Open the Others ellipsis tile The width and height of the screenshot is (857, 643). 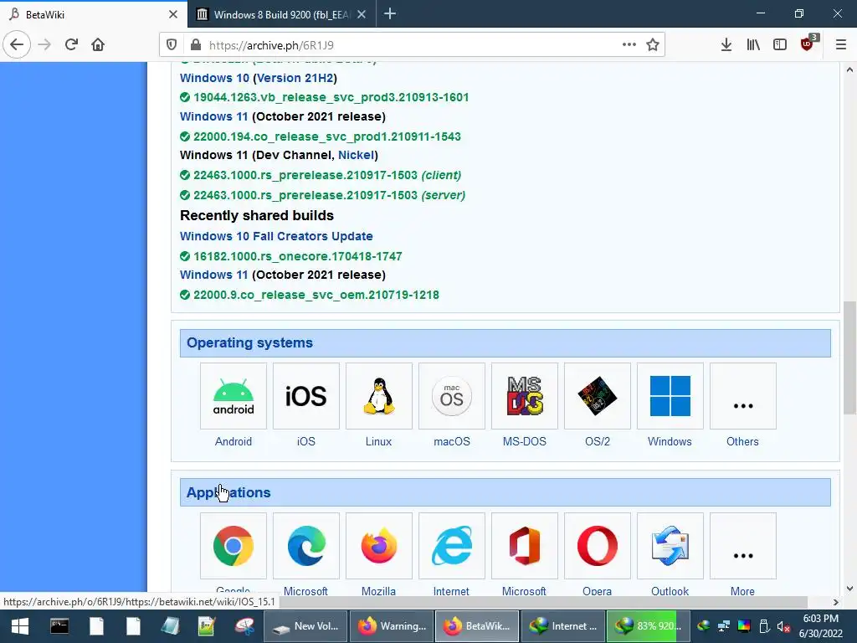pyautogui.click(x=743, y=396)
